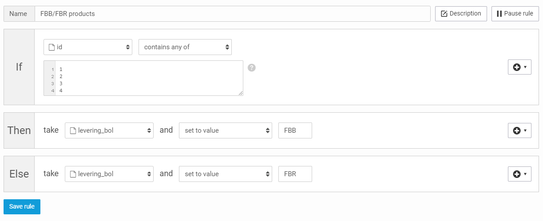543x221 pixels.
Task: Open the 'contains any of' operator dropdown
Action: (185, 47)
